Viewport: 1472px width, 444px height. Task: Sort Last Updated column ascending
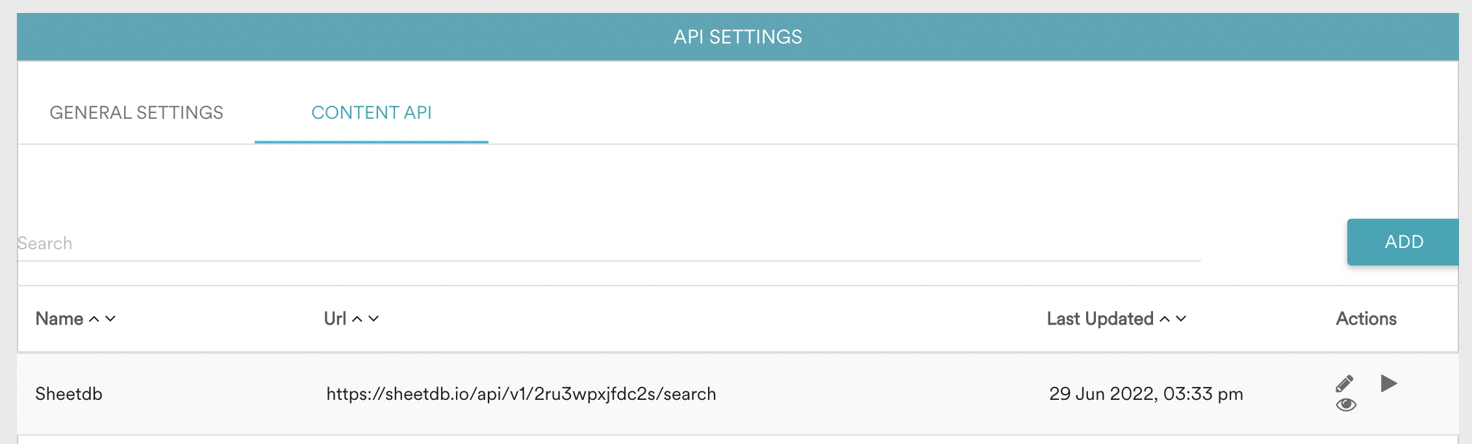1165,319
